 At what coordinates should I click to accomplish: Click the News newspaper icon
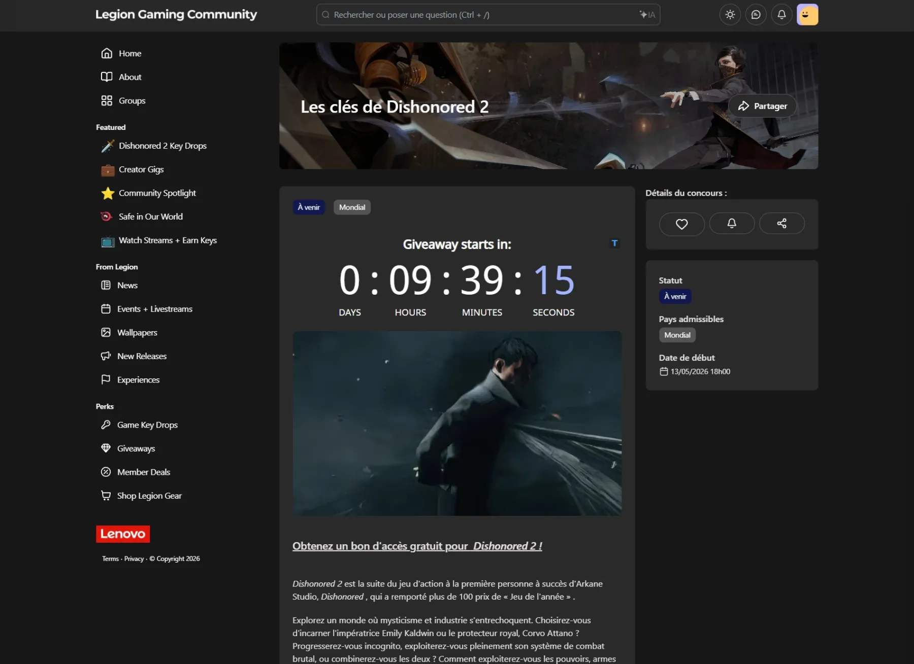(106, 285)
